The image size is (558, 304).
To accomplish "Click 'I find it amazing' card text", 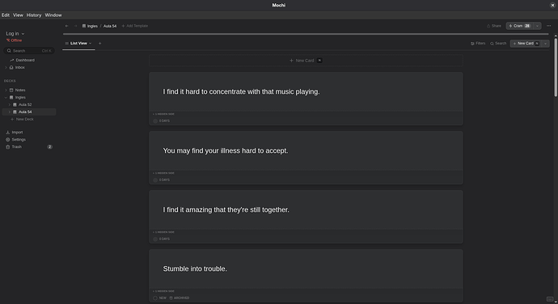I will (x=226, y=209).
